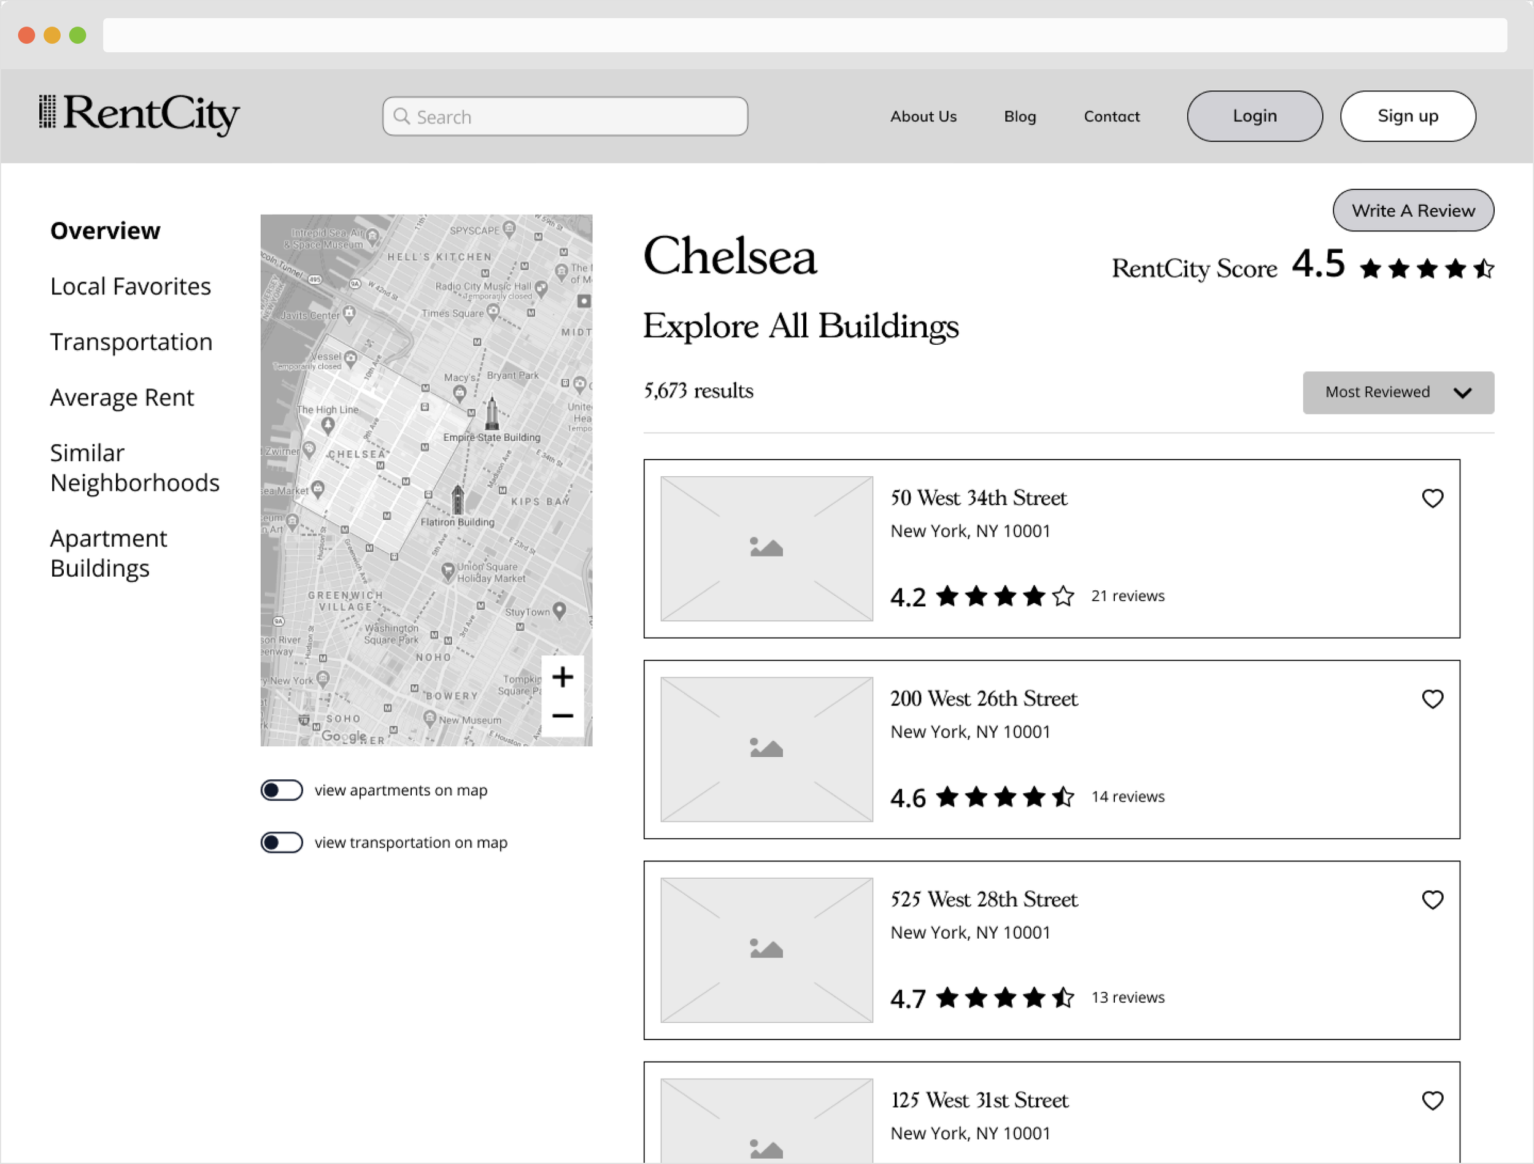Open the Blog link

1020,116
